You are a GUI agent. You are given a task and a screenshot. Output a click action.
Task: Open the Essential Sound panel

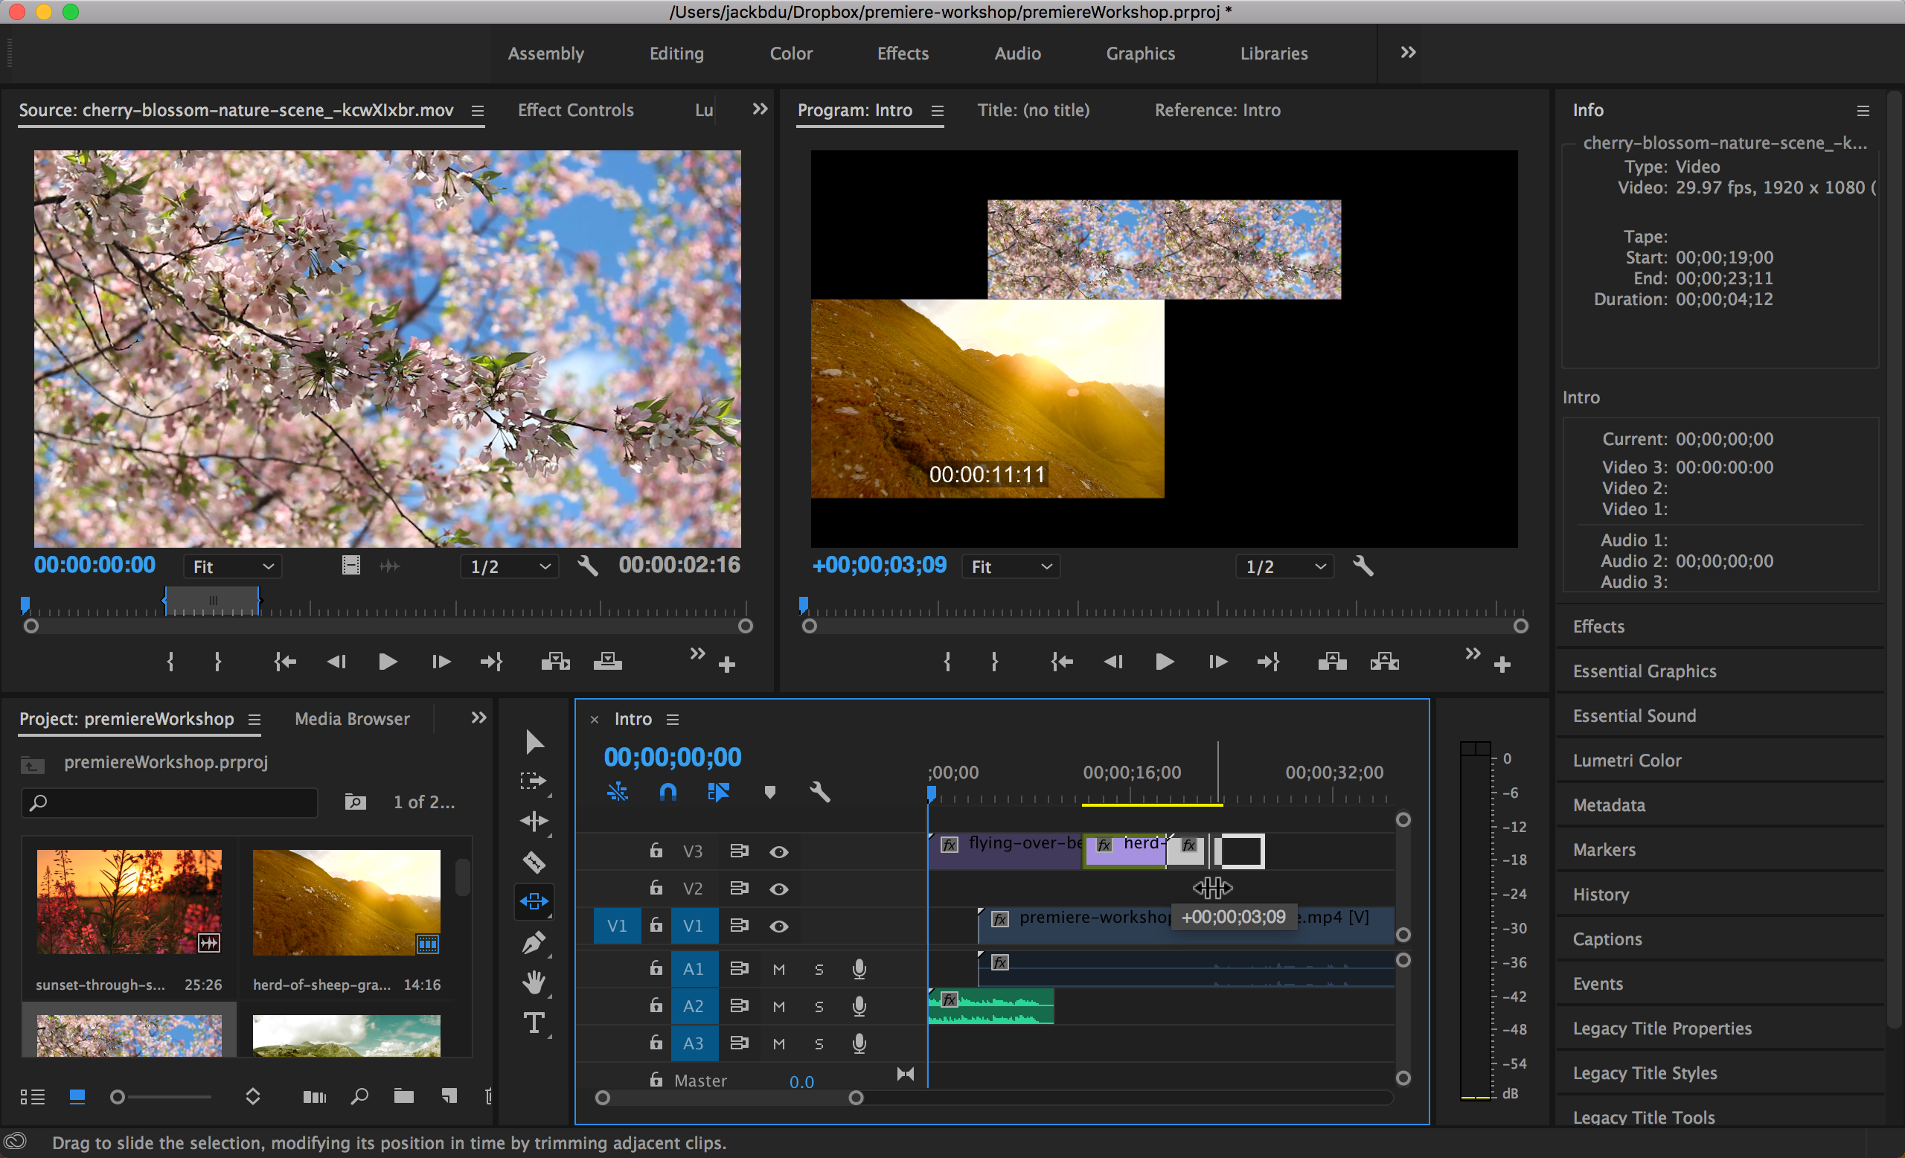pos(1633,715)
